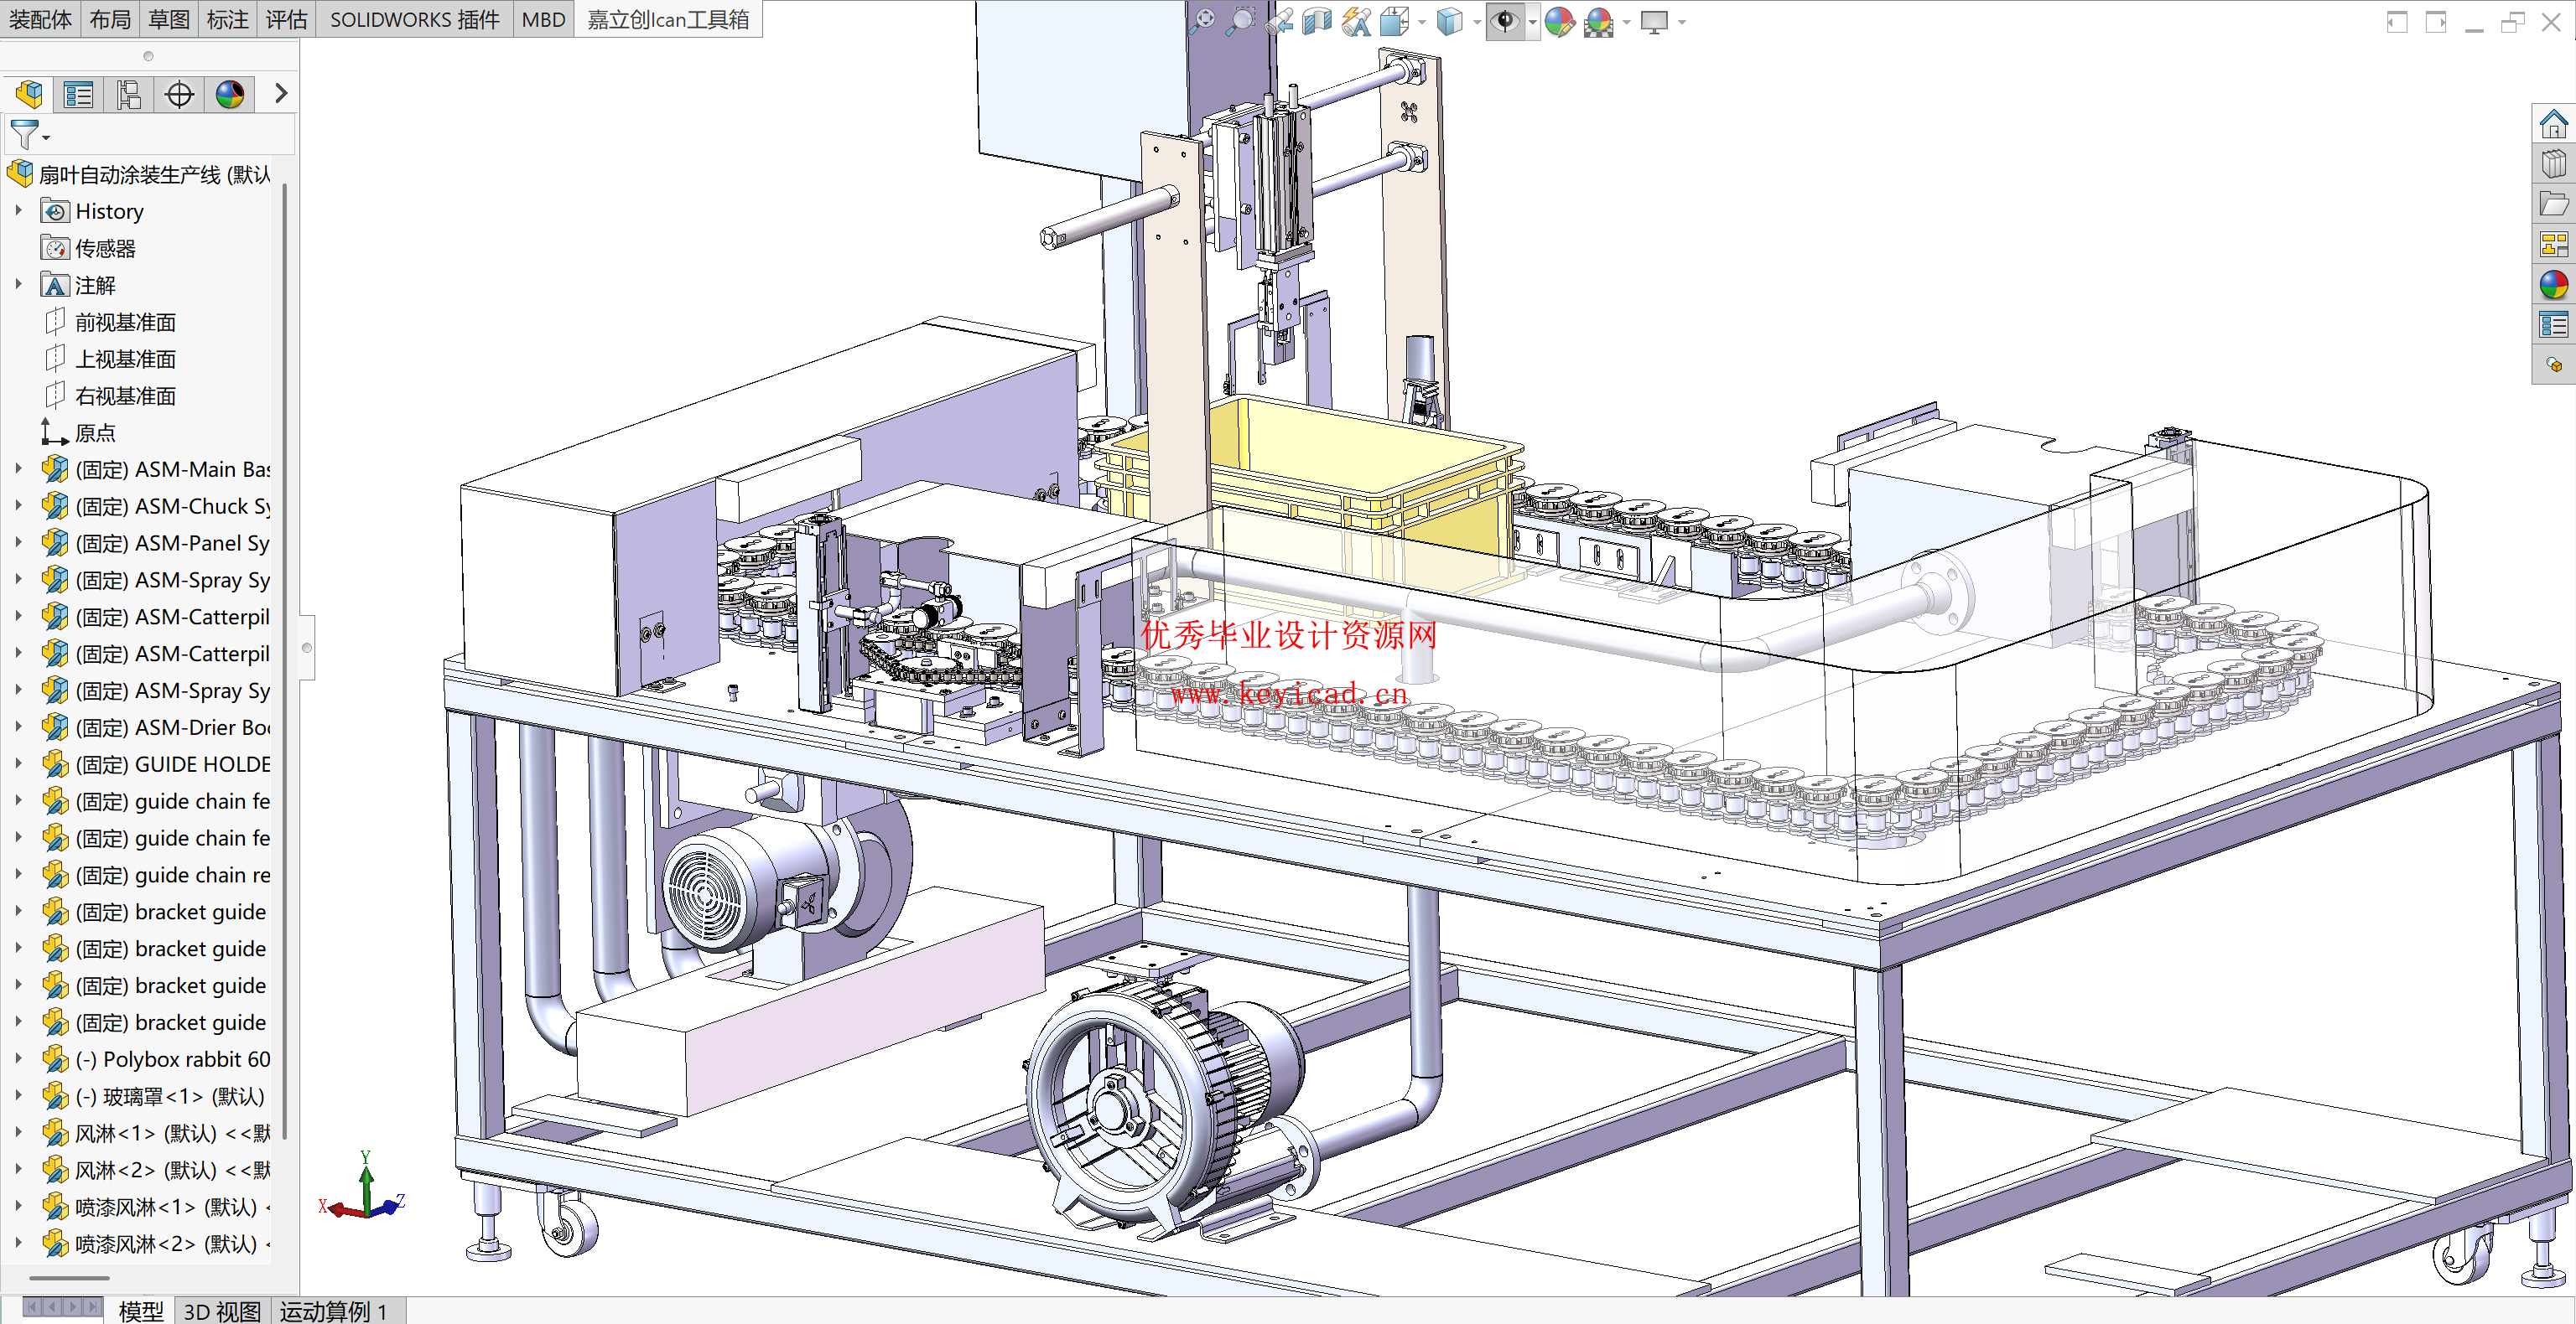Open the View Palette task pane icon

2553,244
